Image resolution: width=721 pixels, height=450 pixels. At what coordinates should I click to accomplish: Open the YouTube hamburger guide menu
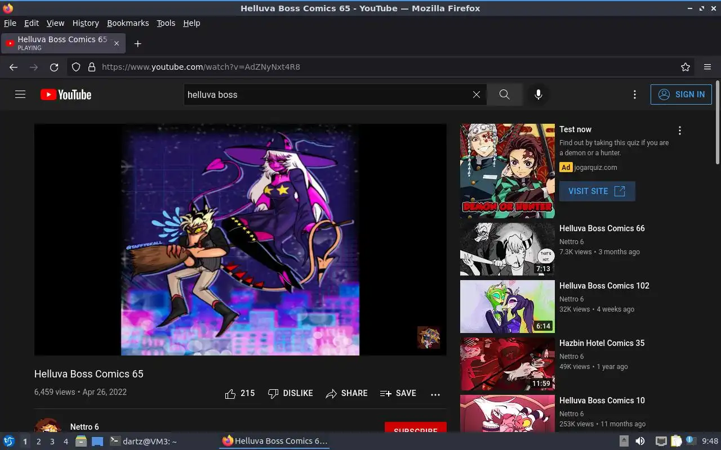click(x=20, y=94)
